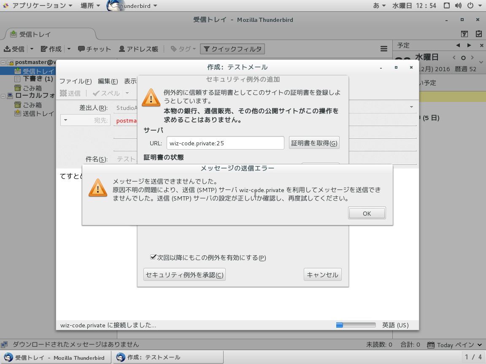This screenshot has height=364, width=486.
Task: Toggle Today ペイン in status bar
Action: pyautogui.click(x=454, y=345)
